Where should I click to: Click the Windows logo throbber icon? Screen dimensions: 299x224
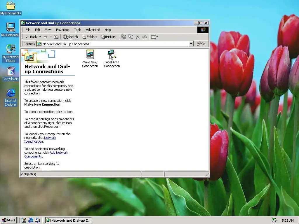203,30
